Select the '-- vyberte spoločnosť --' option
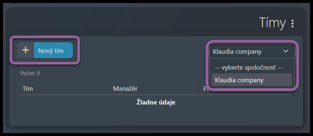The height and width of the screenshot is (136, 313). (x=249, y=67)
